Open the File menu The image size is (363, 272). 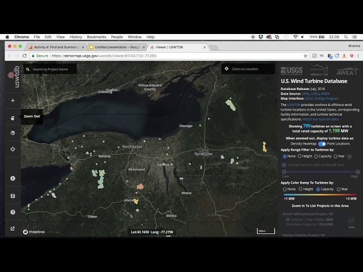pos(37,37)
